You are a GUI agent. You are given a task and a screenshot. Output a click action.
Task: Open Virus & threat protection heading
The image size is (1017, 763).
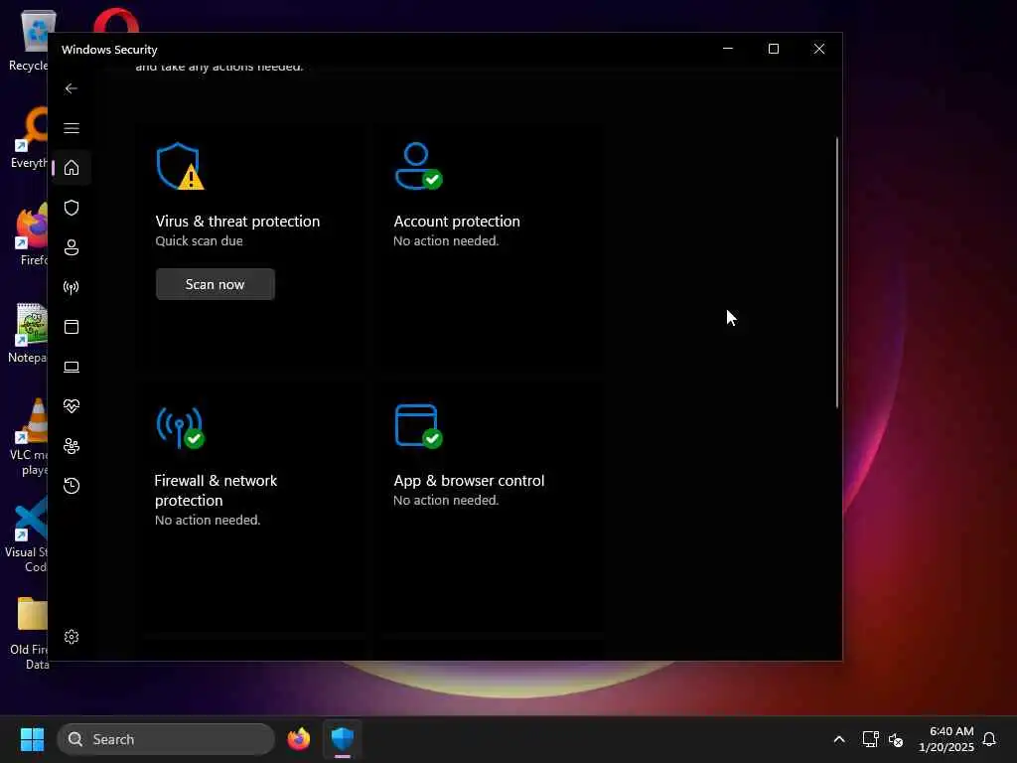237,222
